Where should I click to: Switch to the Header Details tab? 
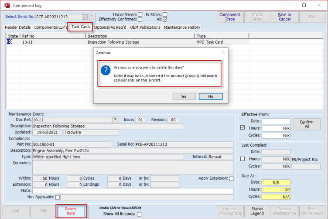17,27
